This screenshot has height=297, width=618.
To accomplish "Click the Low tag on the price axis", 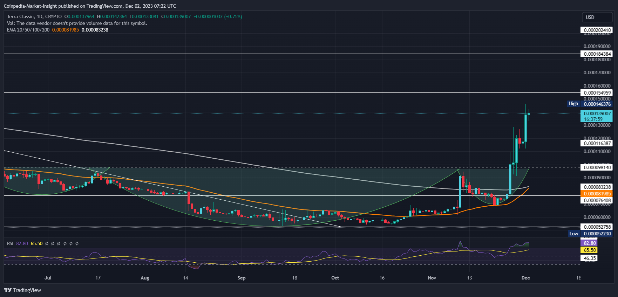I will click(x=574, y=234).
